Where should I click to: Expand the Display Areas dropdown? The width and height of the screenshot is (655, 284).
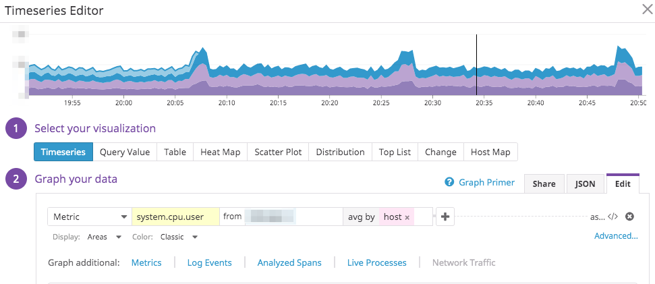pos(105,237)
